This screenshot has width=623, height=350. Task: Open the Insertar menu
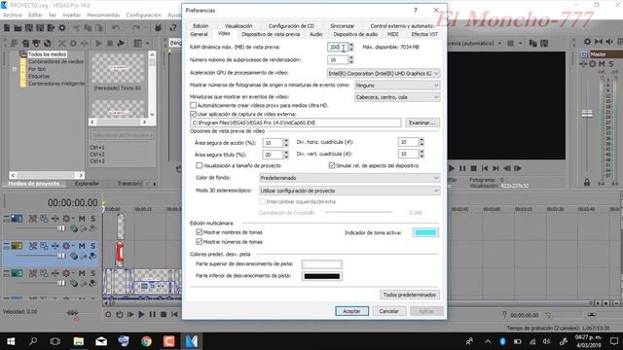71,16
